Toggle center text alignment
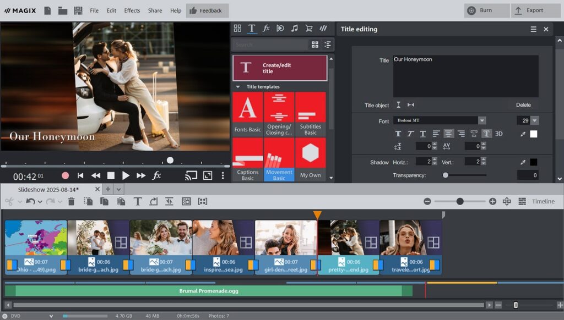This screenshot has height=320, width=564. [x=448, y=134]
